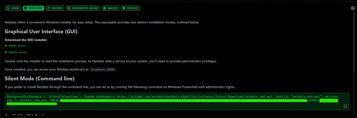Switch to the Docker tab
The image size is (357, 118).
(x=55, y=8)
